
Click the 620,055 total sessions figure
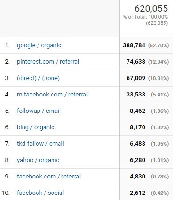coord(151,8)
